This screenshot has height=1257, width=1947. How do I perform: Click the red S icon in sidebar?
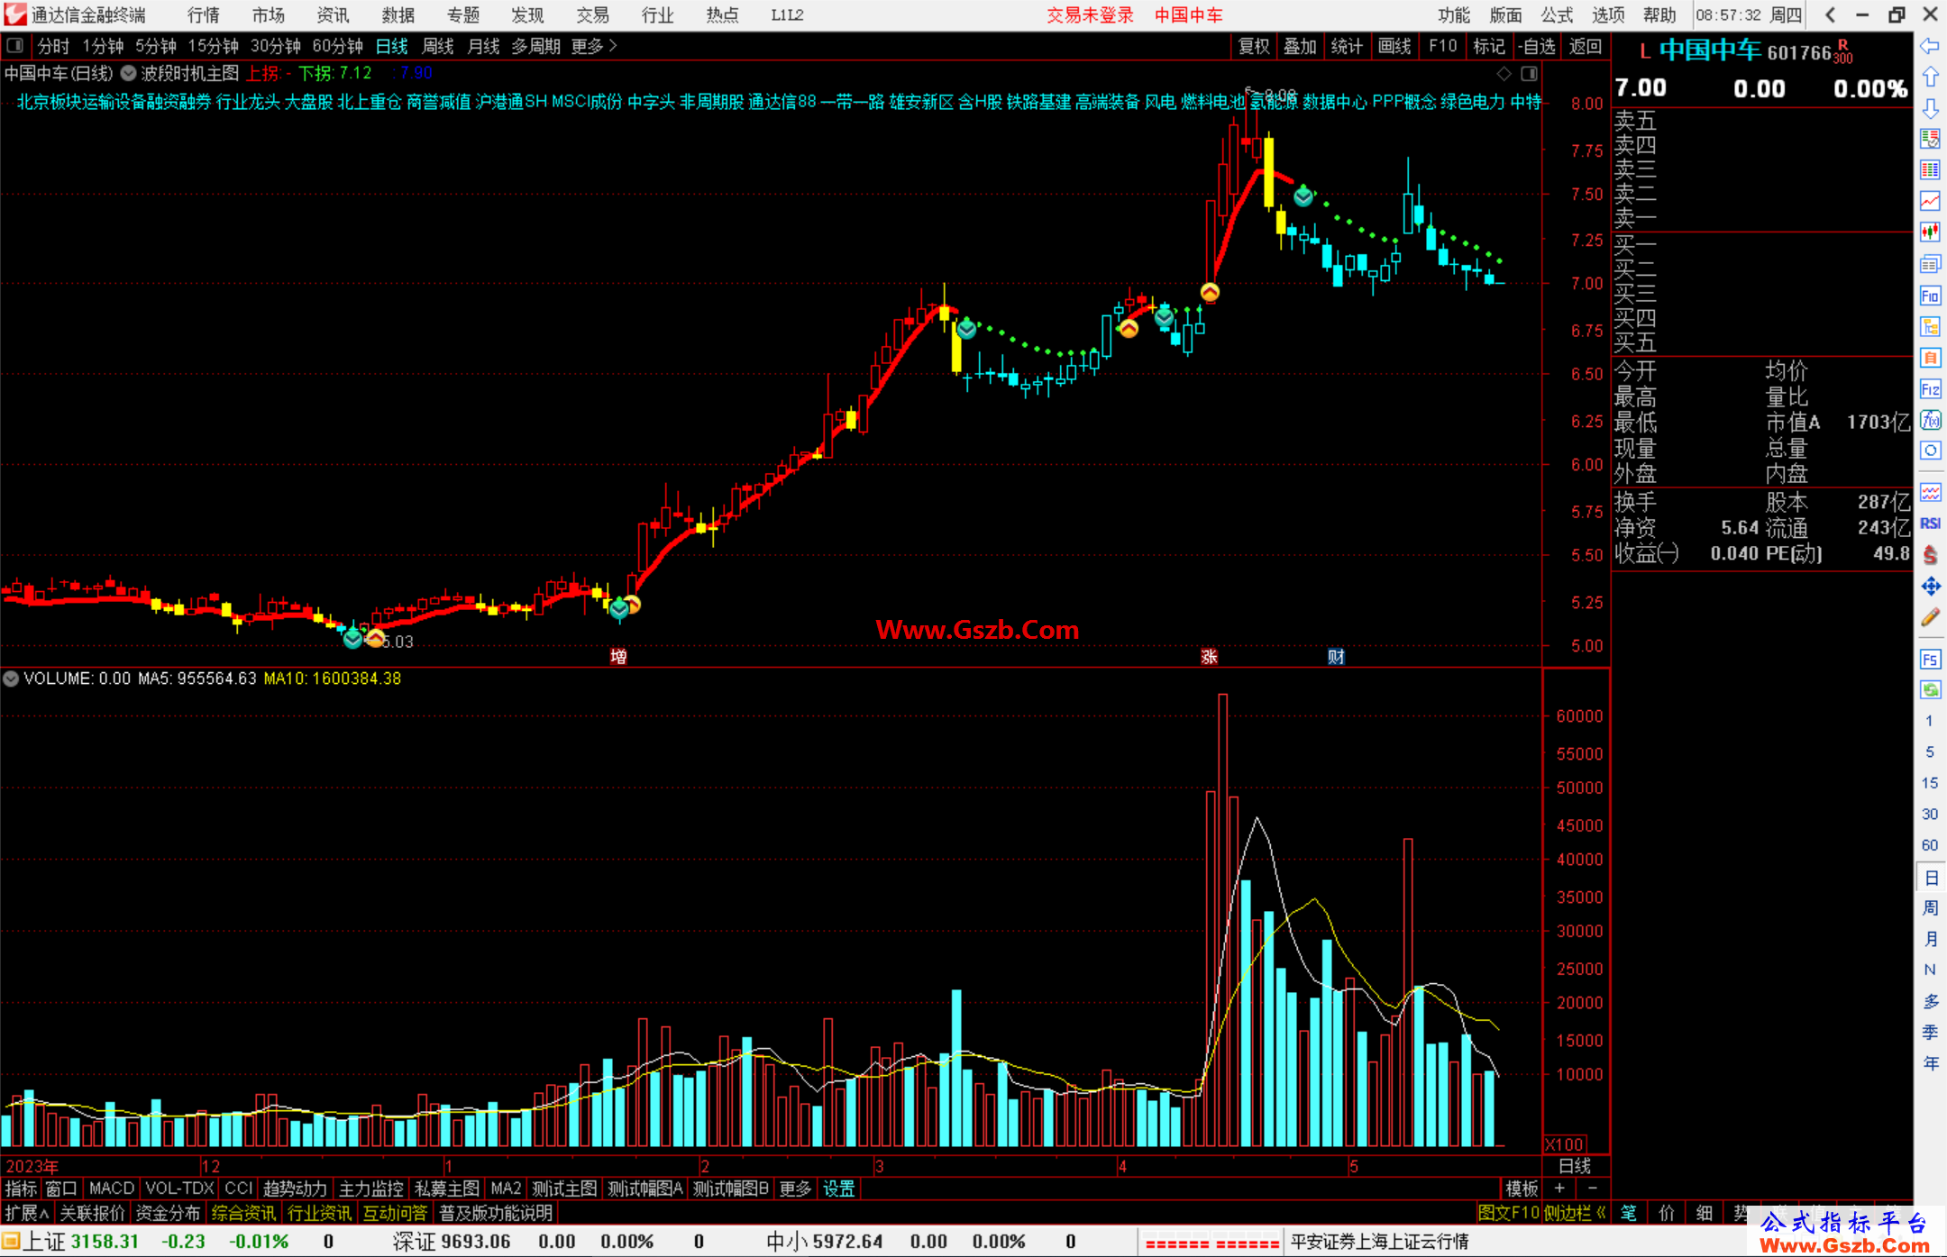tap(1930, 555)
